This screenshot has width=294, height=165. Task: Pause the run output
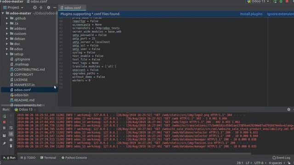pos(4,128)
